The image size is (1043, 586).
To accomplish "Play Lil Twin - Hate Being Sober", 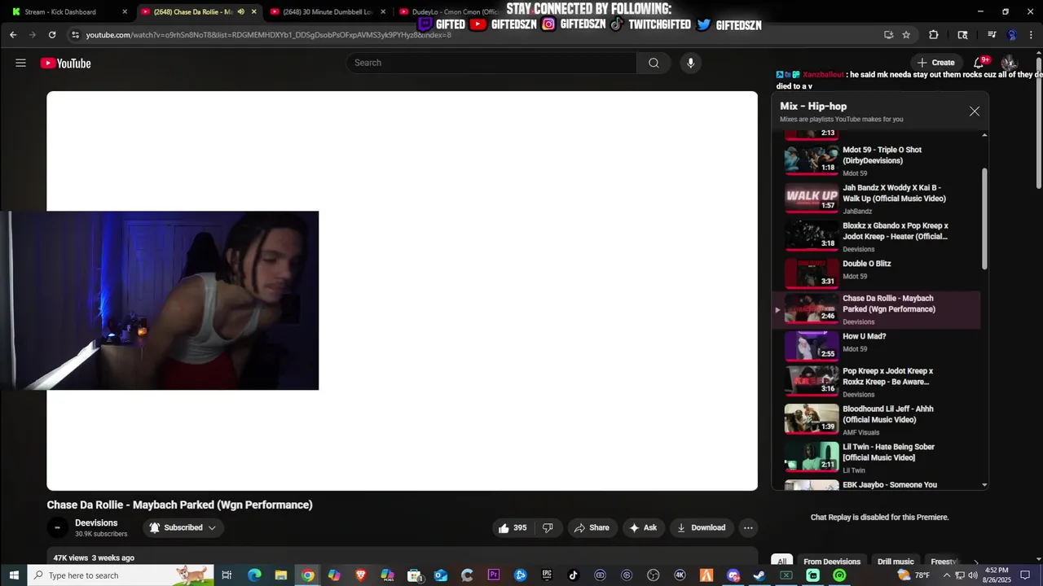I will pyautogui.click(x=877, y=457).
